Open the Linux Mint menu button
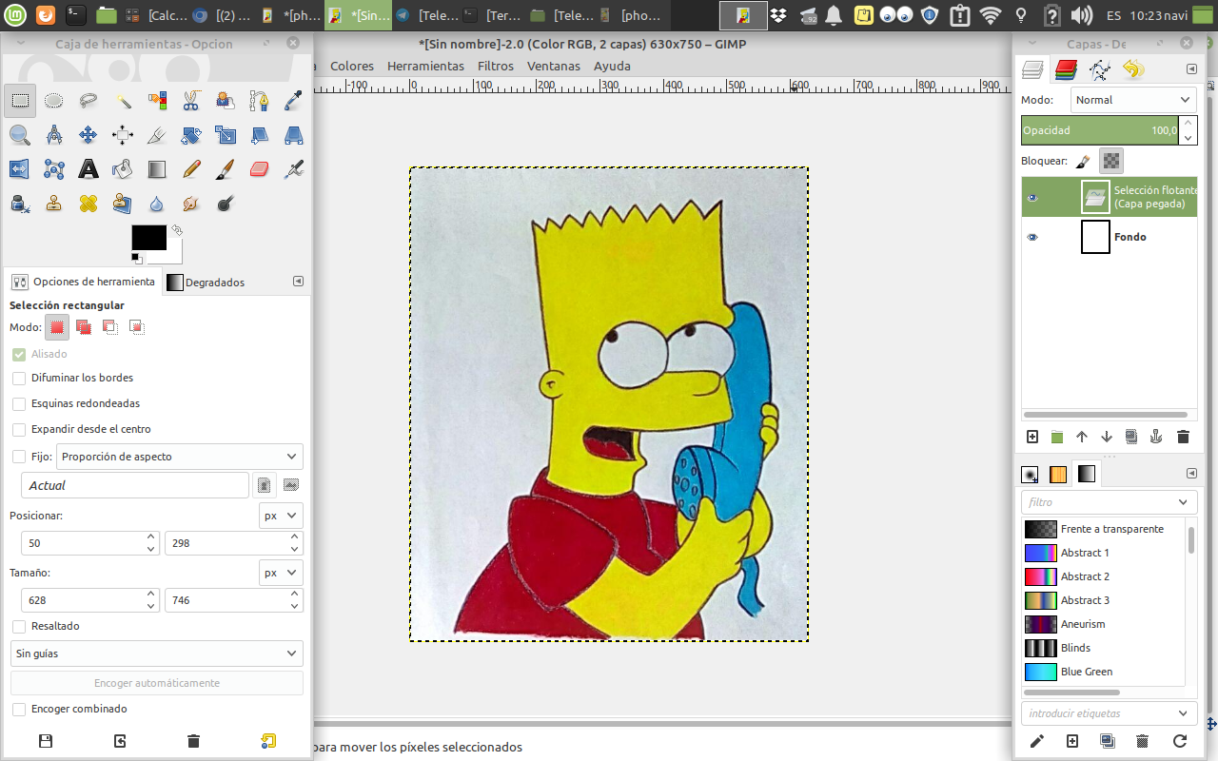Viewport: 1218px width, 761px height. [x=14, y=14]
